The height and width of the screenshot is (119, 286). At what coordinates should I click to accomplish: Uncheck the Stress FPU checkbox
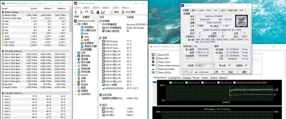(157, 58)
